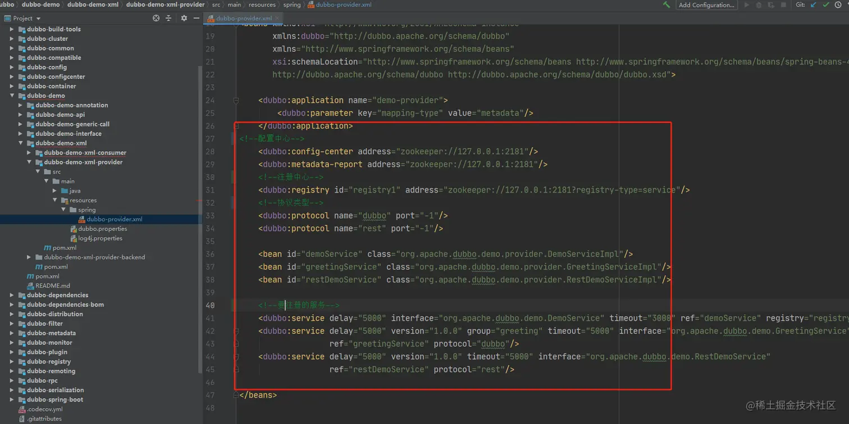The height and width of the screenshot is (424, 849).
Task: Collapse the resources folder arrow
Action: point(55,200)
